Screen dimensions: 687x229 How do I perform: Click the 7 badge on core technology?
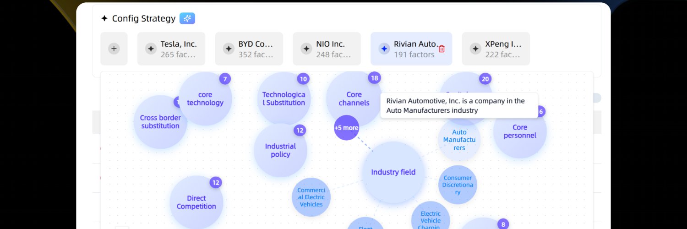tap(224, 79)
